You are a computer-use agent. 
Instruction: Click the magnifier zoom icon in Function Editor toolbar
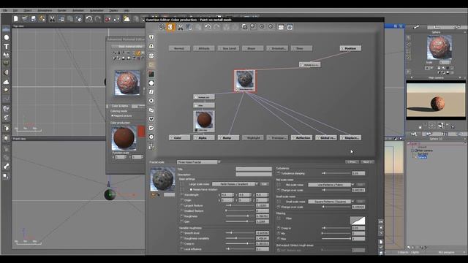pyautogui.click(x=253, y=27)
